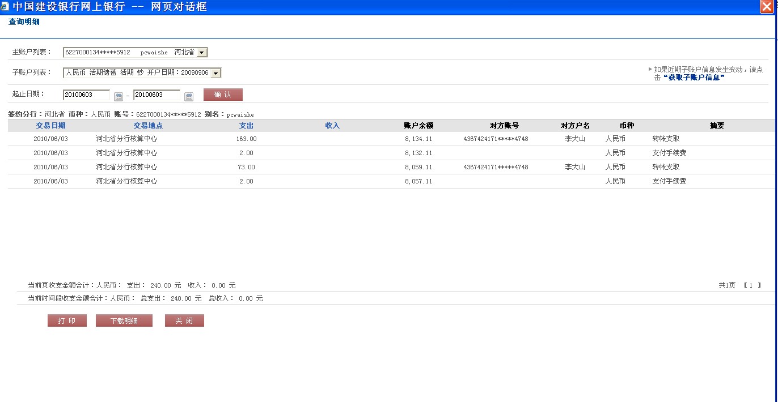Expand the main account list dropdown
The width and height of the screenshot is (778, 402).
202,53
